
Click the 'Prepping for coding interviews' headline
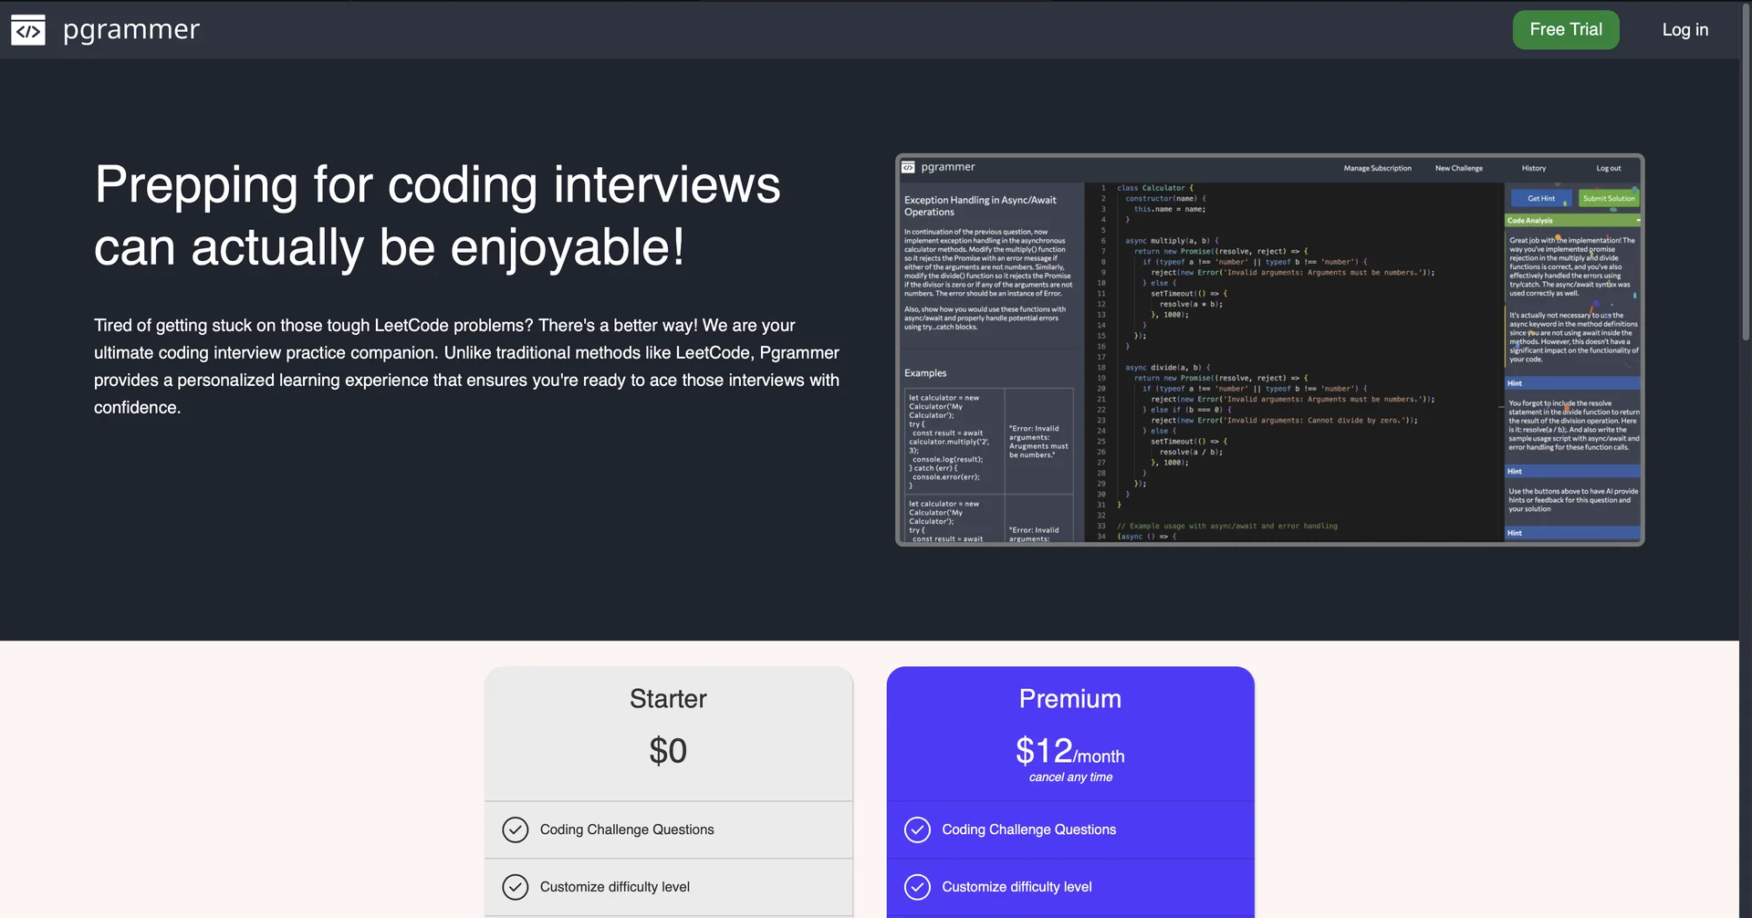pyautogui.click(x=438, y=215)
